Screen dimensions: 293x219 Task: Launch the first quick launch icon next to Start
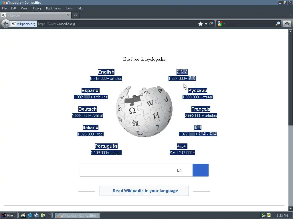pos(23,216)
